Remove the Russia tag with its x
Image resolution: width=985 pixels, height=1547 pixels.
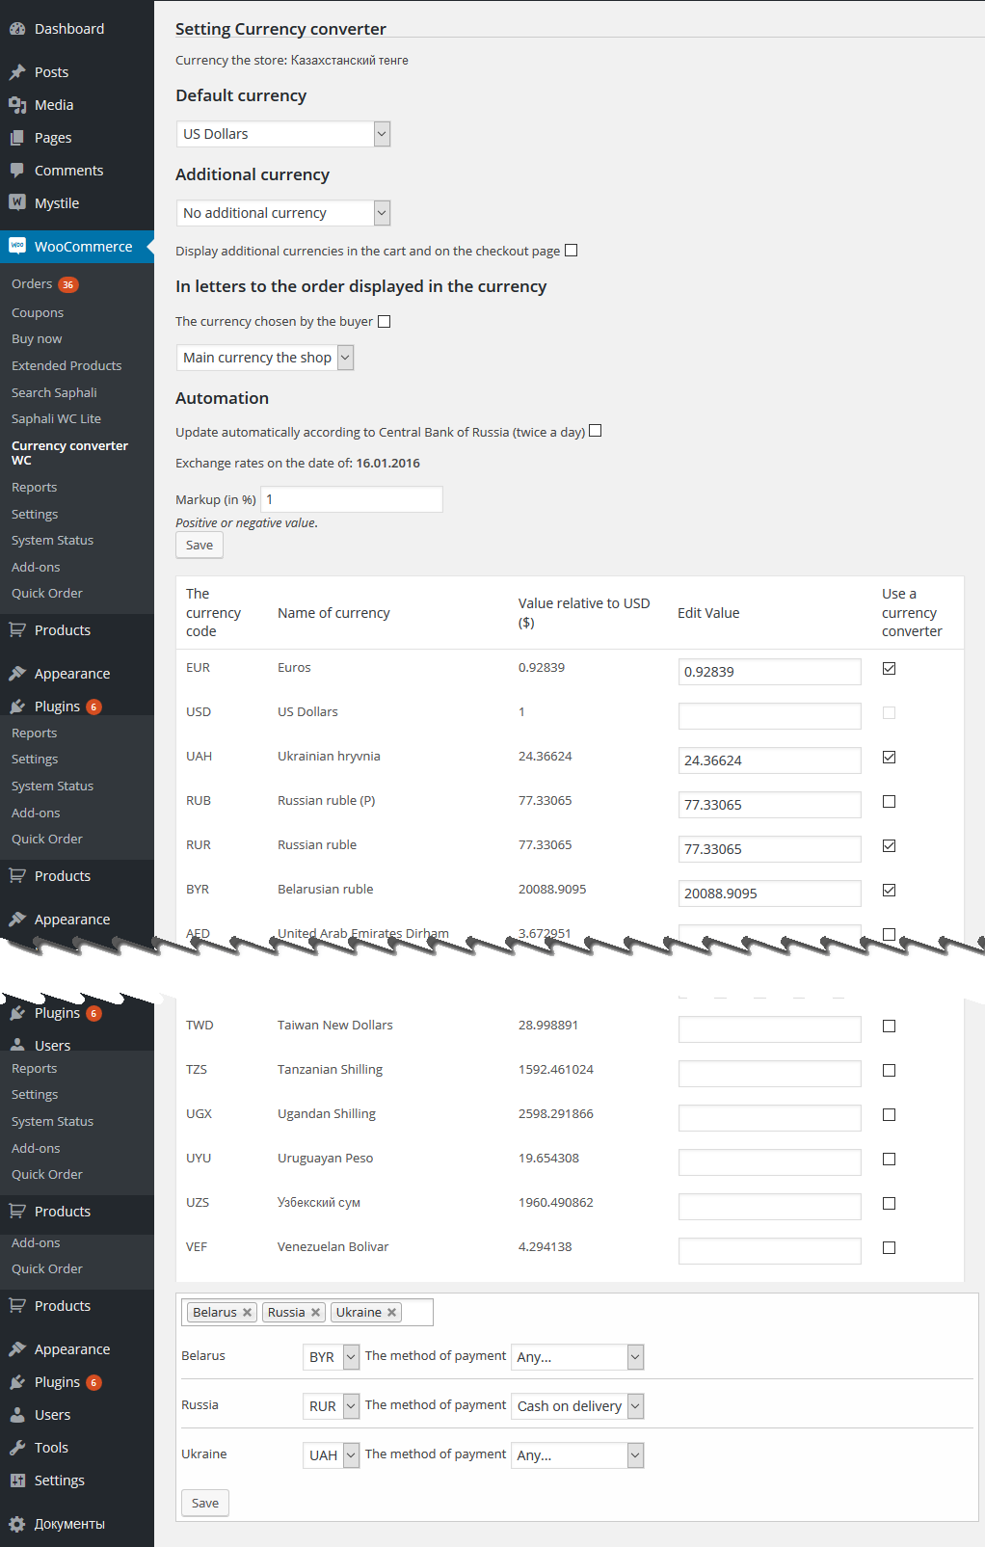tap(315, 1313)
